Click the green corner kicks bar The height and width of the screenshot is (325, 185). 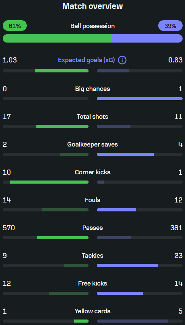pyautogui.click(x=49, y=182)
